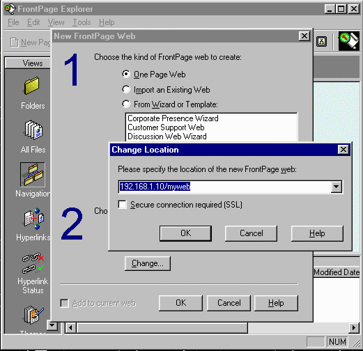This screenshot has height=351, width=363.
Task: Enable Secure connection required (SSL)
Action: pyautogui.click(x=123, y=205)
